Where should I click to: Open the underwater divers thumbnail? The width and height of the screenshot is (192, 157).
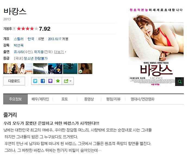(x=70, y=69)
